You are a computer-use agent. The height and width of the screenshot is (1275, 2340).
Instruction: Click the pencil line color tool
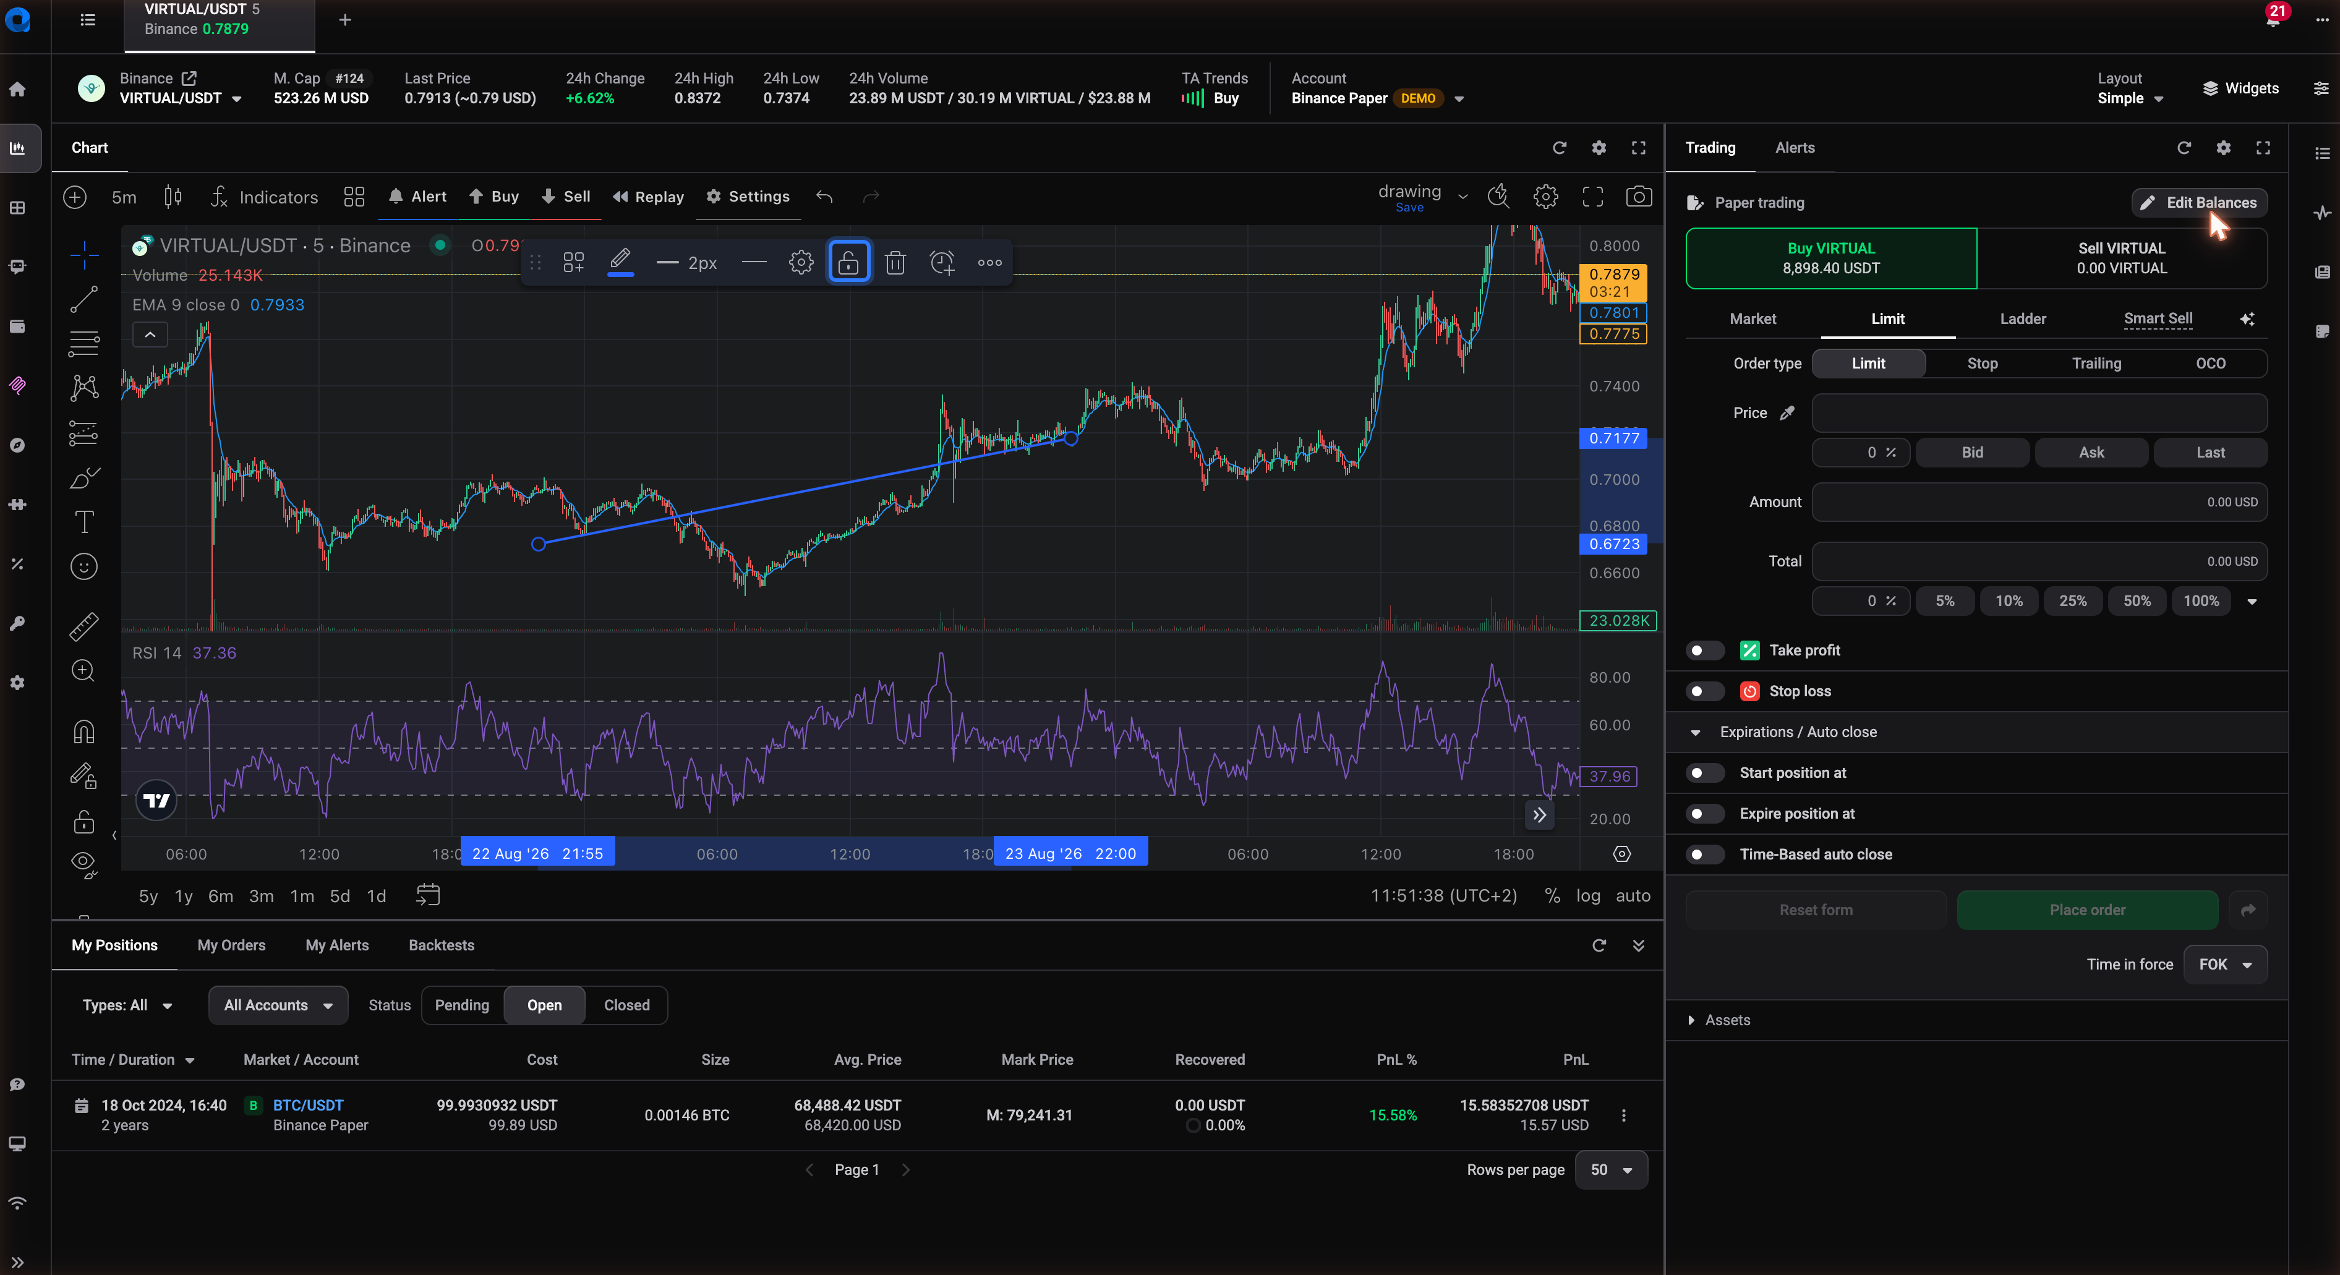[620, 262]
